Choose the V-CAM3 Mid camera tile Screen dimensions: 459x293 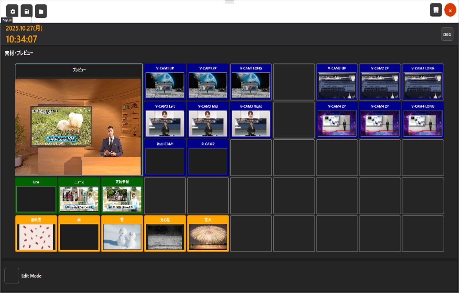click(208, 120)
